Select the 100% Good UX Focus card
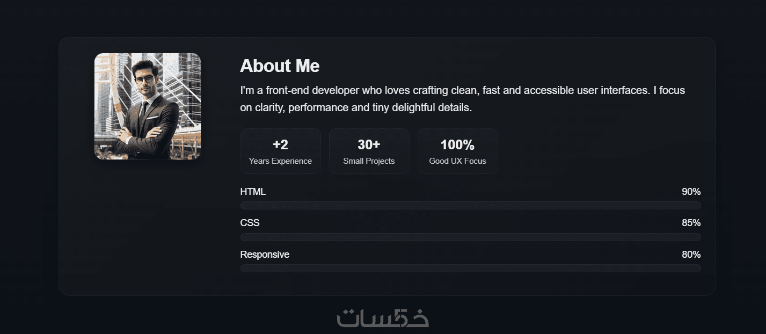 click(457, 151)
